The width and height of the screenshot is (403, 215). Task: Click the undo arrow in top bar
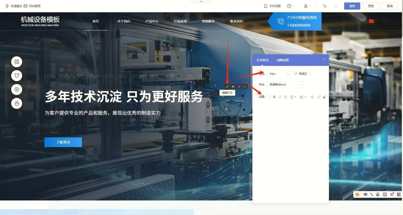point(325,6)
